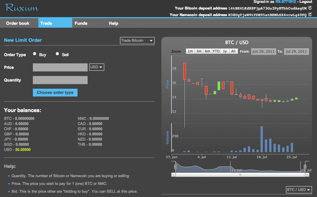Set chart zoom to YTD
317x197 pixels.
click(216, 51)
